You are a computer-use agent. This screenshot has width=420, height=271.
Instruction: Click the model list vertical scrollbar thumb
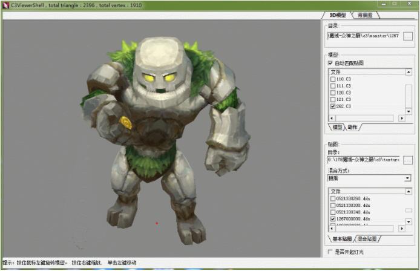[409, 96]
